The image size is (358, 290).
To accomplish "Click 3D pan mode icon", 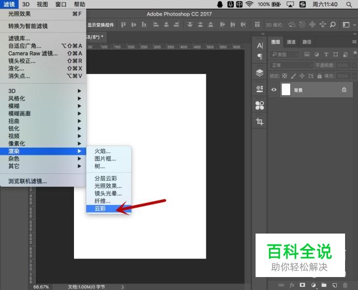I will tap(312, 24).
